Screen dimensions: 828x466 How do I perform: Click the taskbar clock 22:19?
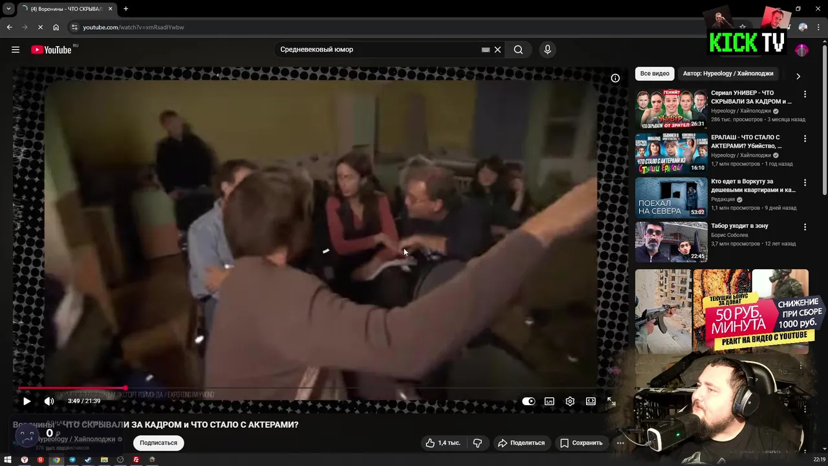coord(819,460)
